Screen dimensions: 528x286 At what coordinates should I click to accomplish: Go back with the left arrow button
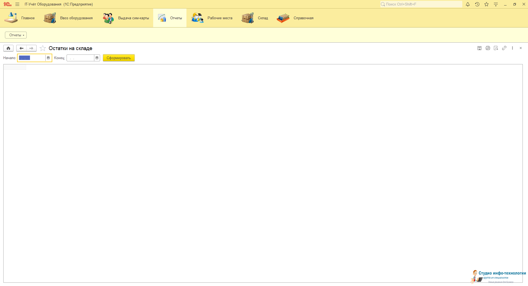21,48
